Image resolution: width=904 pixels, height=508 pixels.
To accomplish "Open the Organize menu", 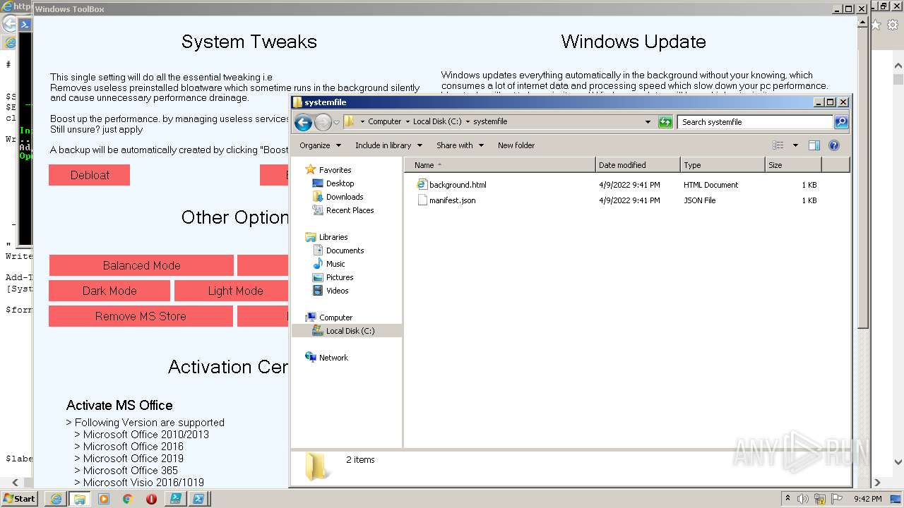I will click(320, 145).
